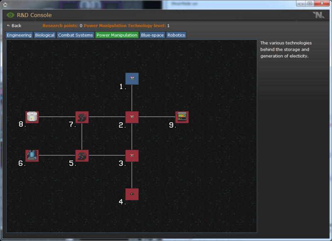Click the green eye icon beside R&D Console
Image resolution: width=332 pixels, height=241 pixels.
tap(10, 15)
